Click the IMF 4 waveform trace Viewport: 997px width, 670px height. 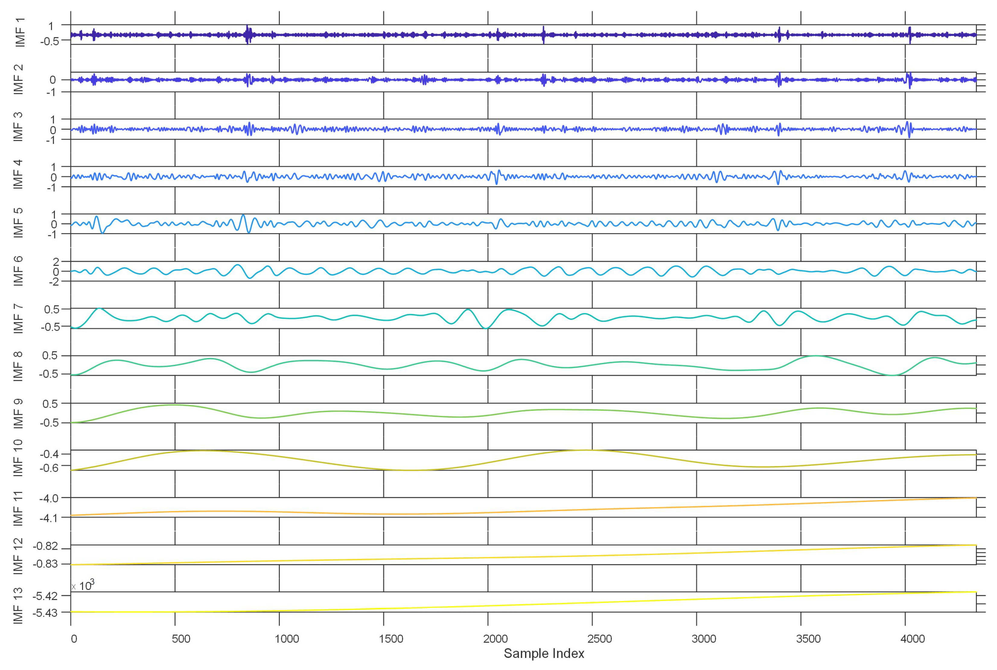pos(523,176)
